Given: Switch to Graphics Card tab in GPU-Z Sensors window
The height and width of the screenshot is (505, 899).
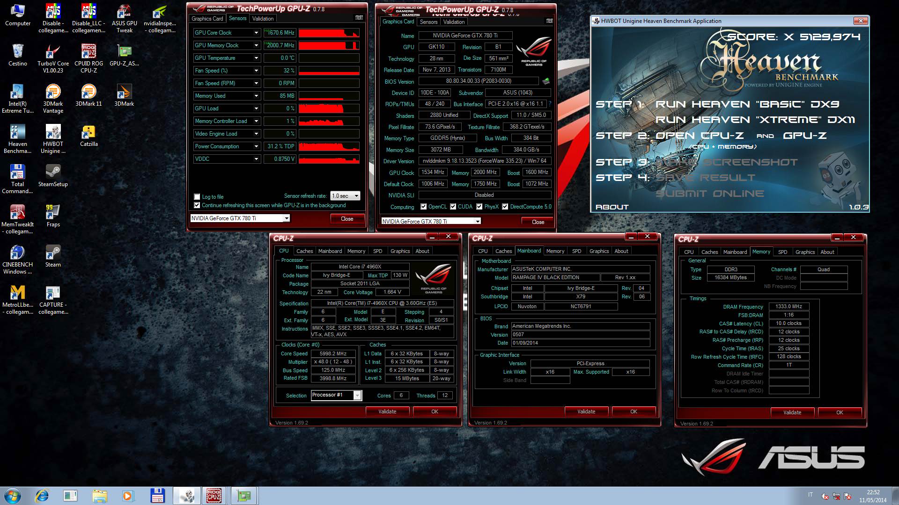Looking at the screenshot, I should 207,19.
